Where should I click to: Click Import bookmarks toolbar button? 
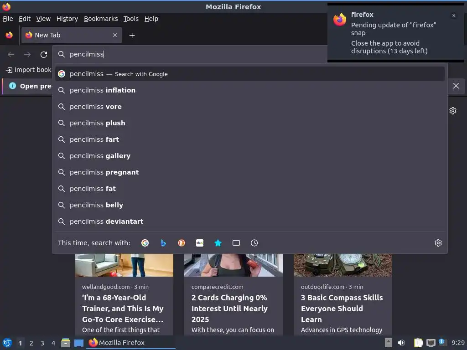coord(29,70)
